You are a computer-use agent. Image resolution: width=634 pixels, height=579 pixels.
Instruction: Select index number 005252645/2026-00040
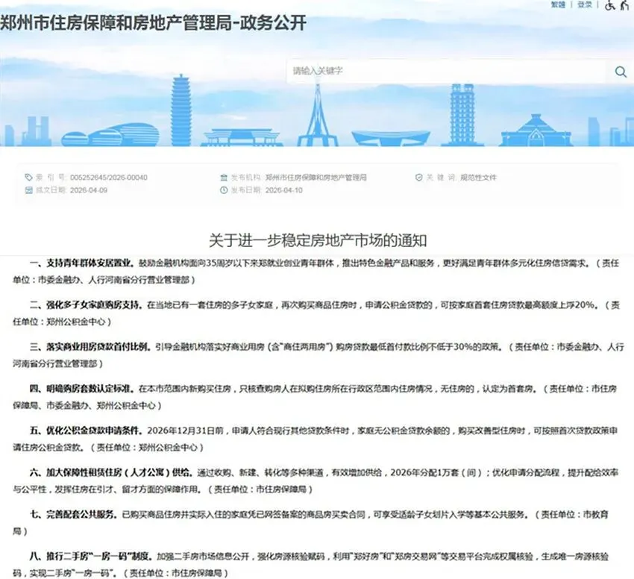[x=109, y=178]
